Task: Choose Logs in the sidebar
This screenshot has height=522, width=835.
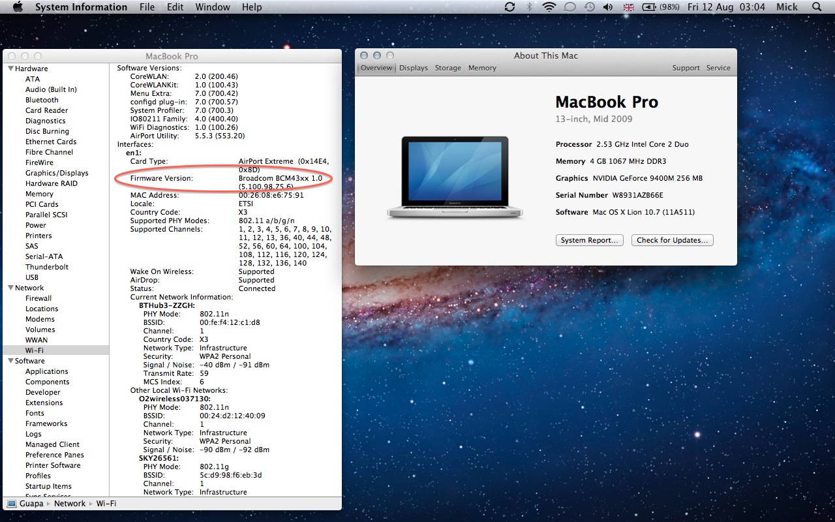Action: coord(33,434)
